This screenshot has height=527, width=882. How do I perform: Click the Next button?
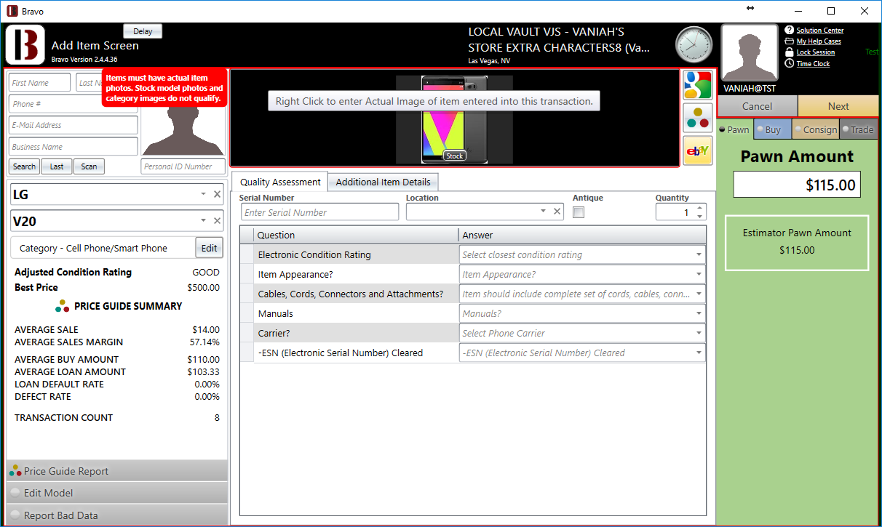pyautogui.click(x=838, y=106)
